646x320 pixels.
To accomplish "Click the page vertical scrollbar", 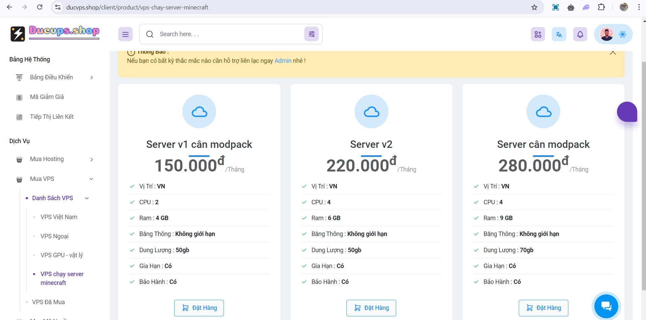I will click(644, 176).
